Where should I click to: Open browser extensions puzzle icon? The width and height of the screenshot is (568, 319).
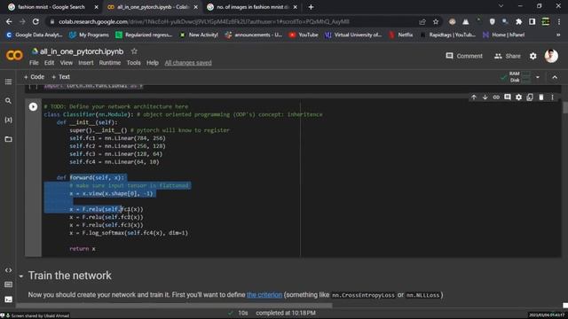518,21
